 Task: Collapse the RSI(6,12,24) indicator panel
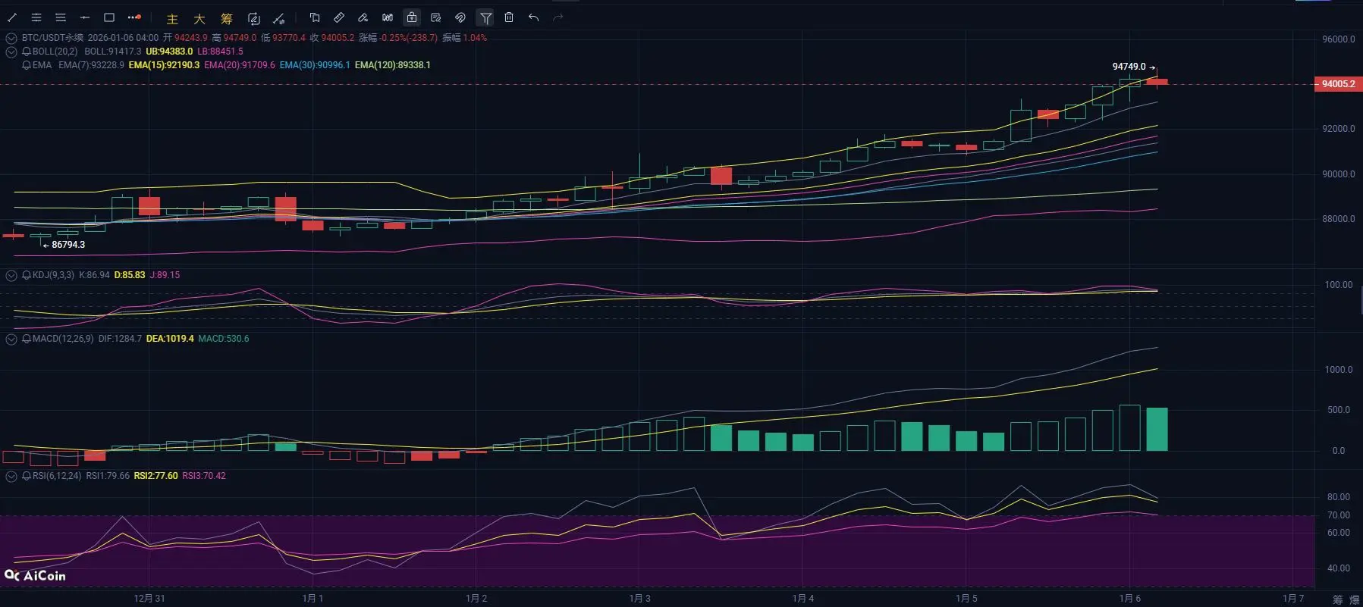click(11, 477)
